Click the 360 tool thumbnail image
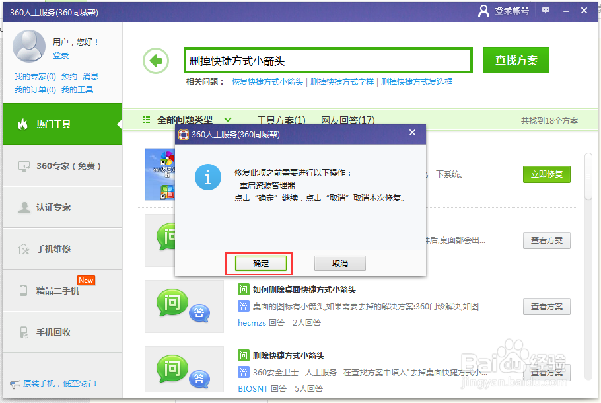Viewport: 601px width, 403px height. (160, 174)
